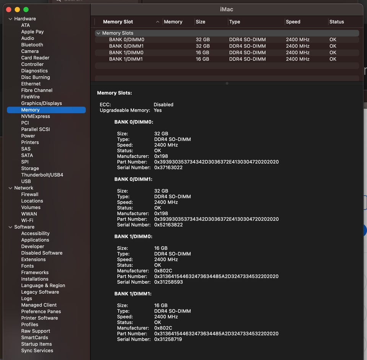This screenshot has height=360, width=367.
Task: Click the Status column header
Action: 336,22
